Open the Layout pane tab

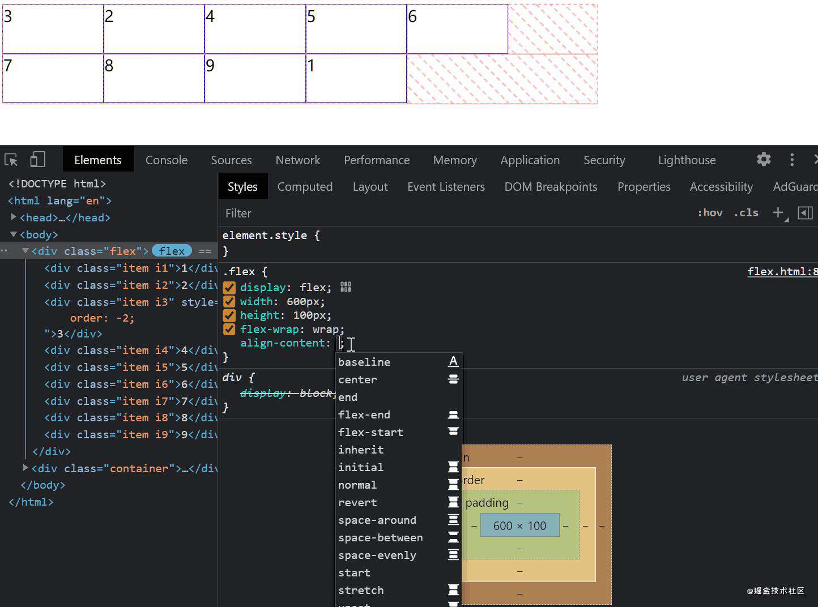(370, 186)
